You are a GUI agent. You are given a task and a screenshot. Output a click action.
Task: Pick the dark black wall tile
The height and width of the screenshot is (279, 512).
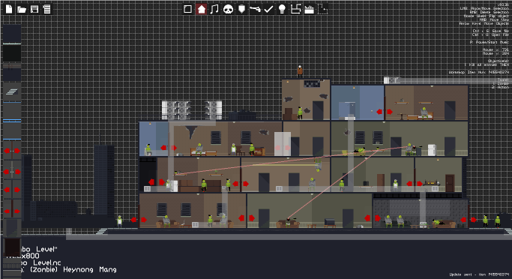12,53
